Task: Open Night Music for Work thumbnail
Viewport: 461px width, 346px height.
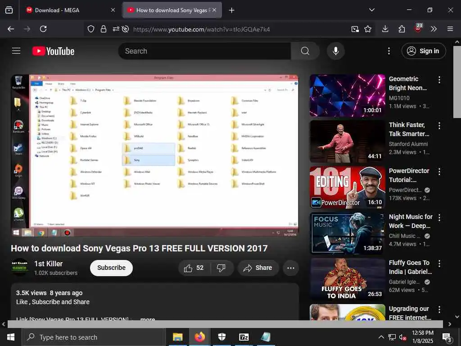Action: click(x=347, y=233)
